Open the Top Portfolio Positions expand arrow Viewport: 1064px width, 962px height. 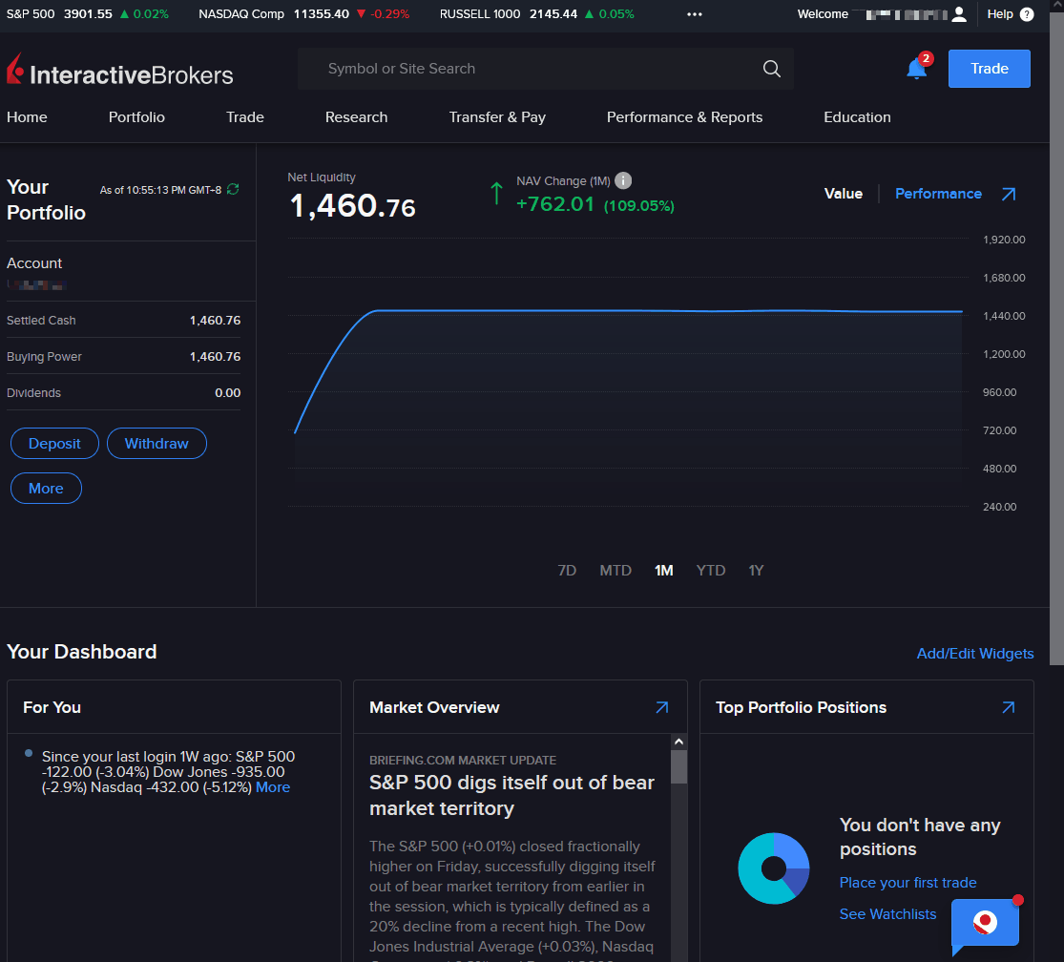(x=1009, y=707)
